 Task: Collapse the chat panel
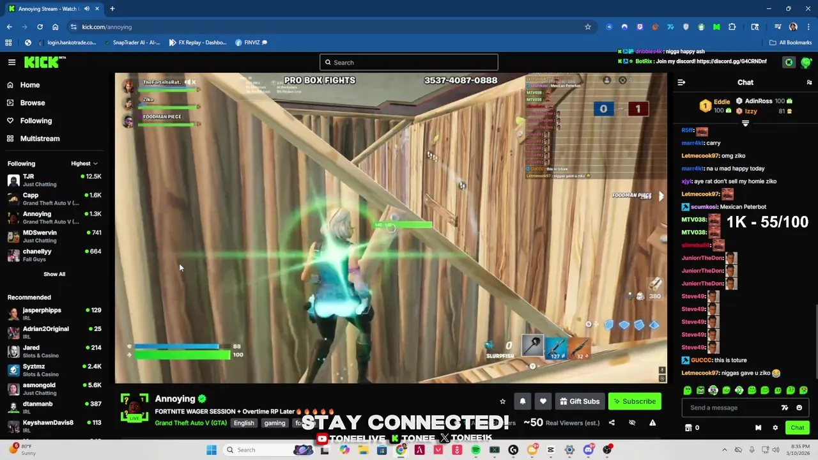[681, 82]
